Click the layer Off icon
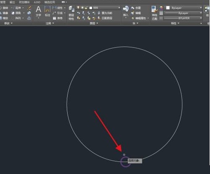Viewport: 210px width, 174px height. point(79,13)
